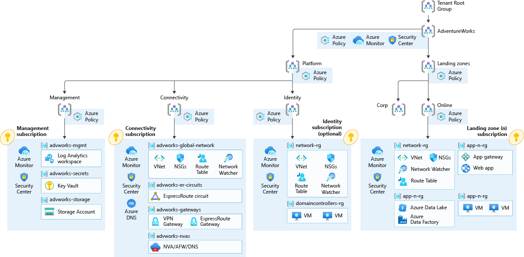
Task: Click the "Log Analytics workspace" text
Action: point(73,159)
